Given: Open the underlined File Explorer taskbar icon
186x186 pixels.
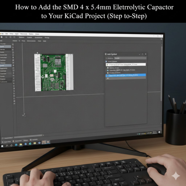Looking at the screenshot, I should point(21,144).
